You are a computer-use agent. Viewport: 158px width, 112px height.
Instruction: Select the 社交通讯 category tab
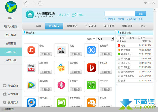[91, 26]
